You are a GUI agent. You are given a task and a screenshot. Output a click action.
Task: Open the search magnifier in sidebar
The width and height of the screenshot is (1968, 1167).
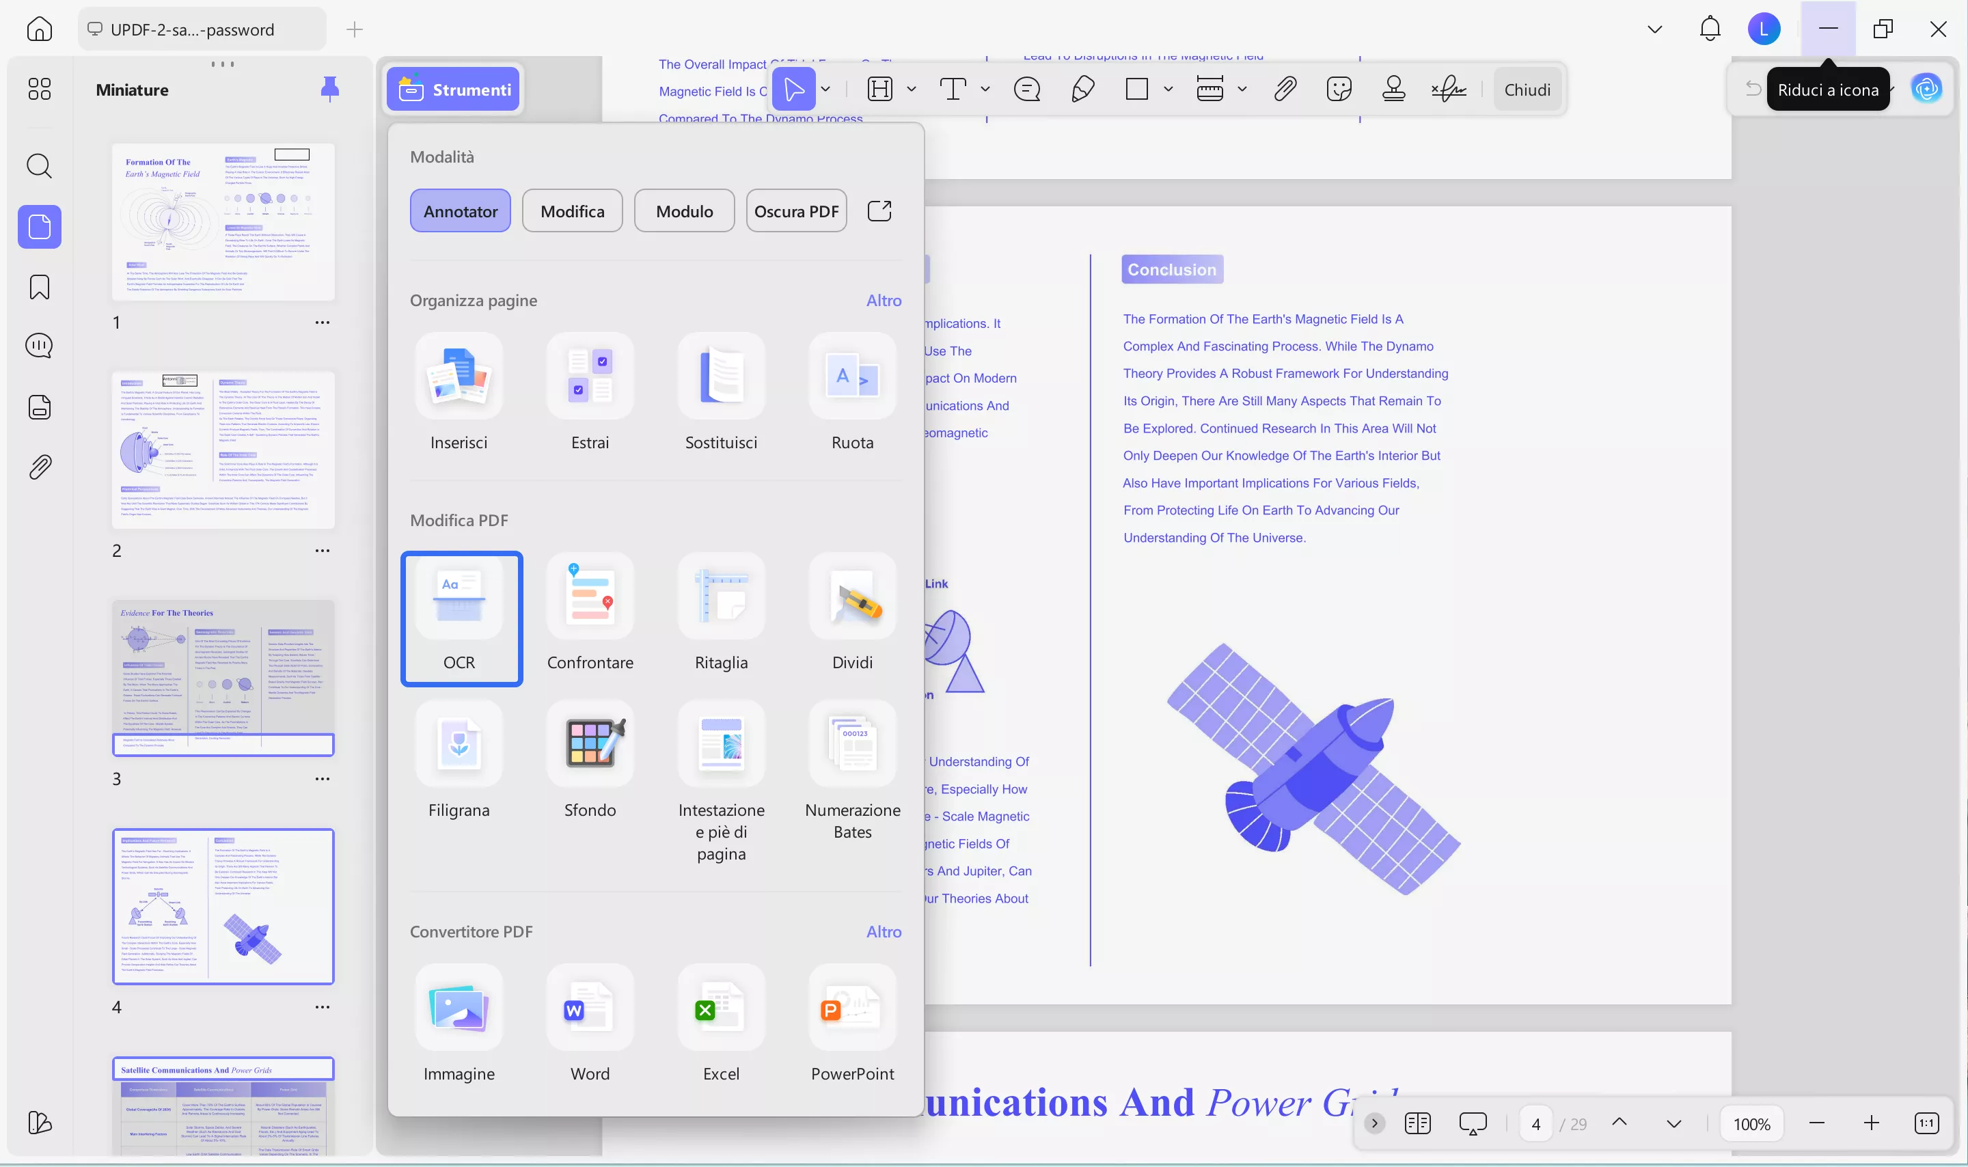tap(40, 166)
